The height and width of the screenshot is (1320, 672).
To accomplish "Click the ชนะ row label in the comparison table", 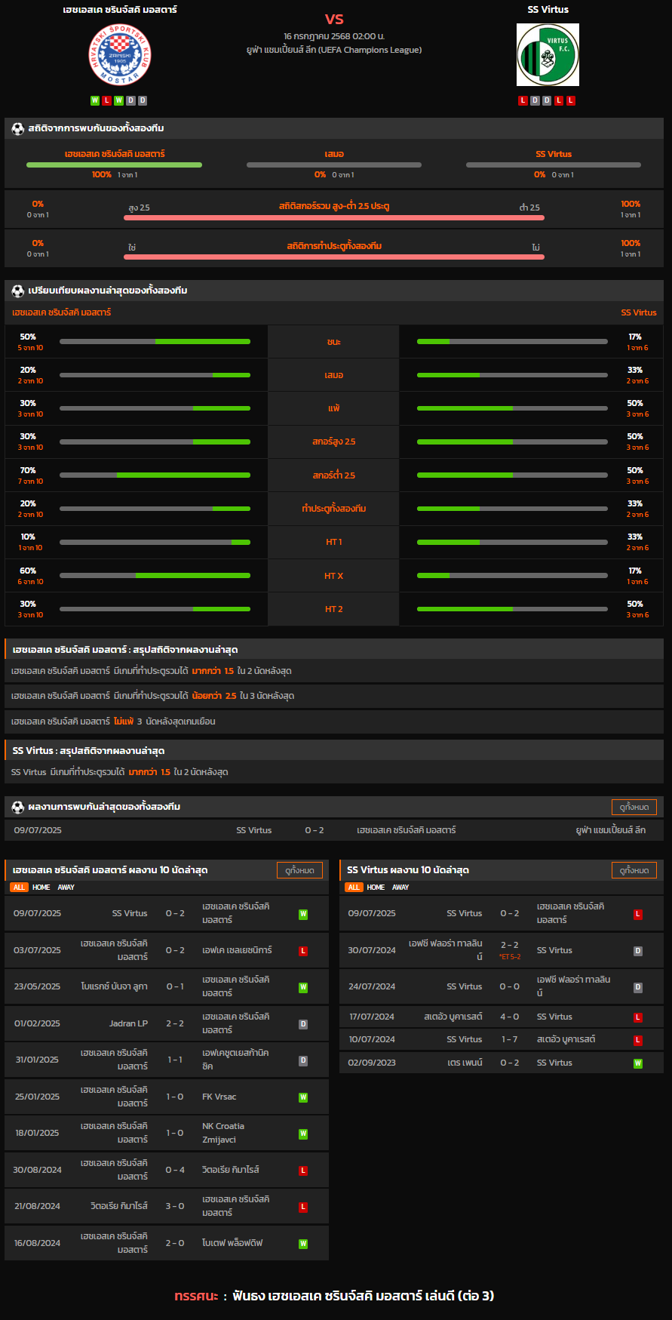I will pyautogui.click(x=334, y=342).
